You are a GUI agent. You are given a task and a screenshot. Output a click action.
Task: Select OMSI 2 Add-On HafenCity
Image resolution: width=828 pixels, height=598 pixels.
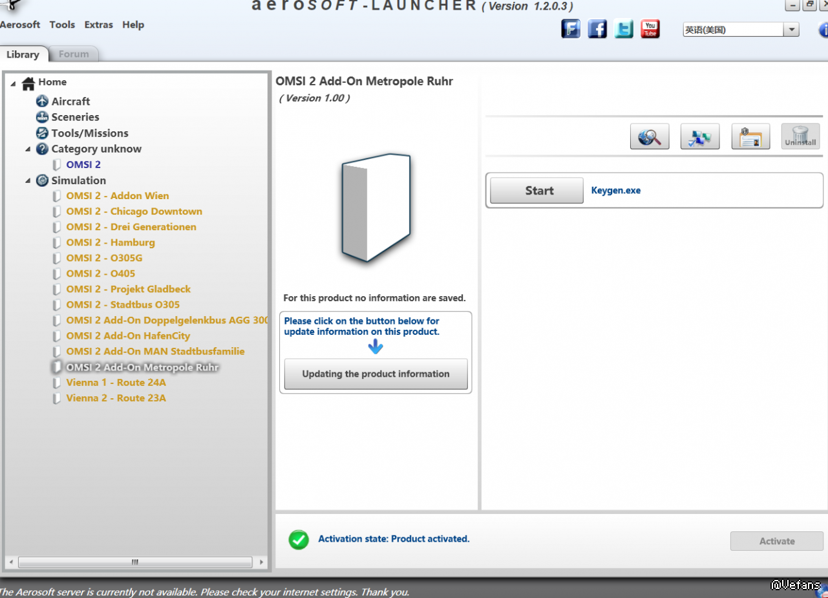(128, 336)
